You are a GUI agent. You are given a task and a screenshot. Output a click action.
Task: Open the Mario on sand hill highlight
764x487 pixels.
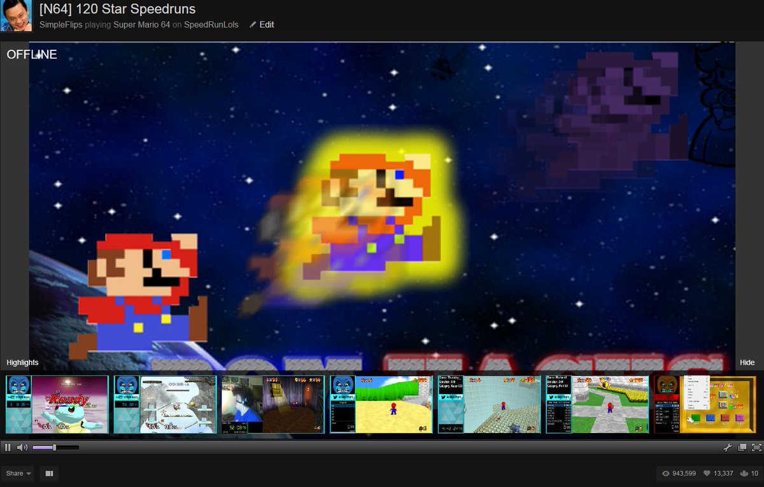coord(381,404)
